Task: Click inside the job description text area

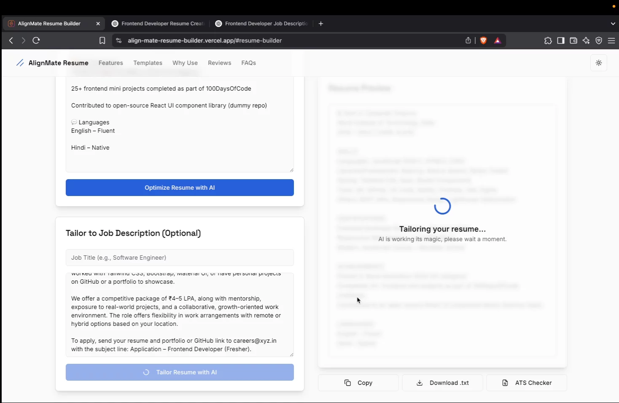Action: click(x=180, y=315)
